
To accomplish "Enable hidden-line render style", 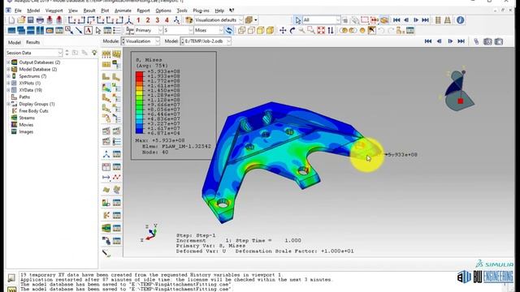I will click(251, 31).
